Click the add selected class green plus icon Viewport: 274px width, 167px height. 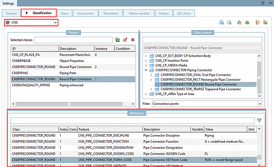118,40
